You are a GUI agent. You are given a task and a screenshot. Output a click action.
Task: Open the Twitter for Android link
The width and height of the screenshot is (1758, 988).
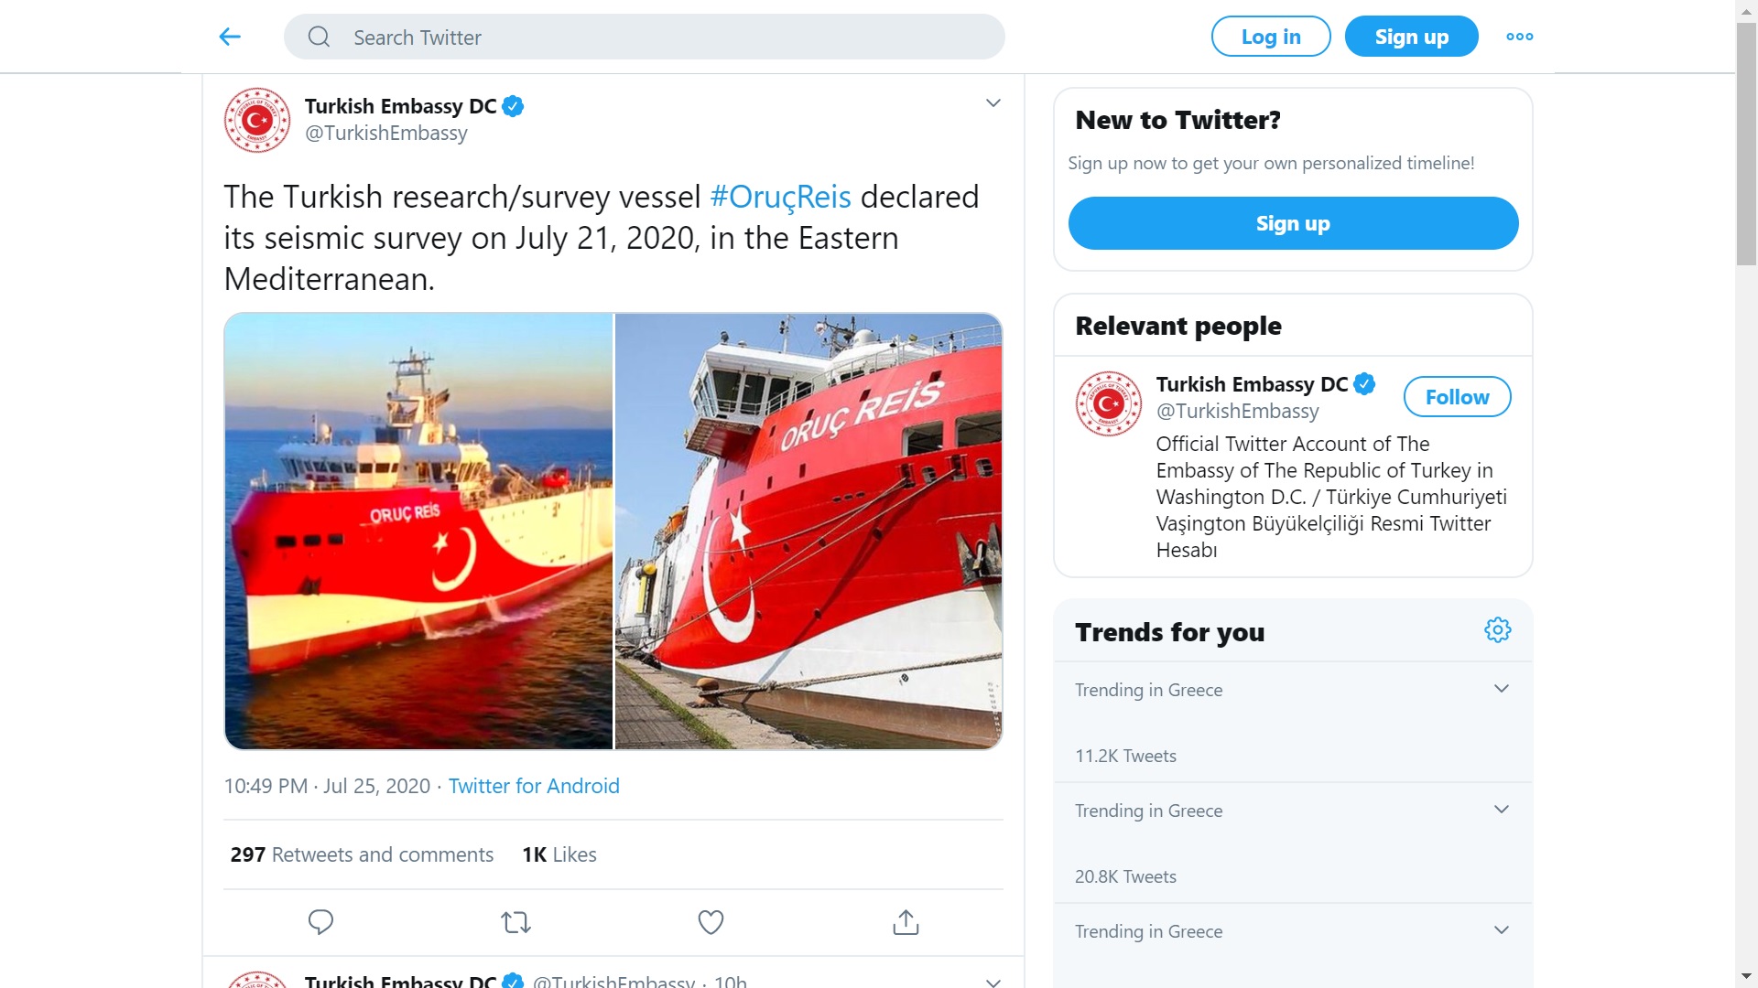534,786
